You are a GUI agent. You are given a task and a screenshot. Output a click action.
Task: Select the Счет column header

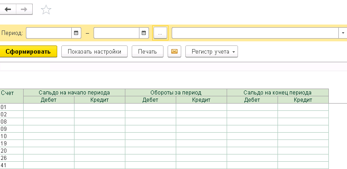[11, 96]
